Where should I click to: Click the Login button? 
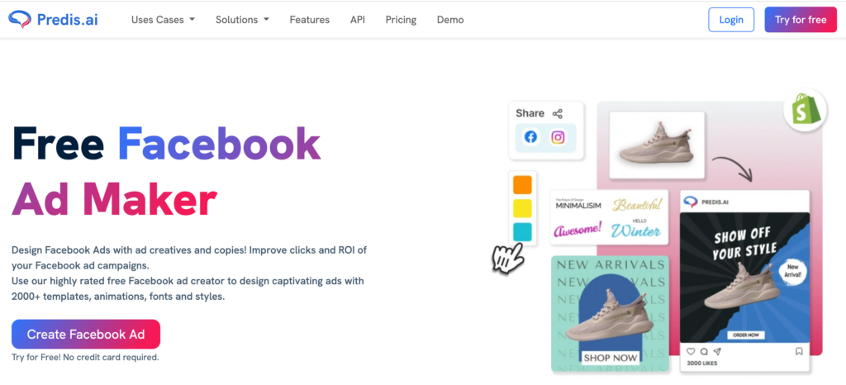[x=730, y=20]
